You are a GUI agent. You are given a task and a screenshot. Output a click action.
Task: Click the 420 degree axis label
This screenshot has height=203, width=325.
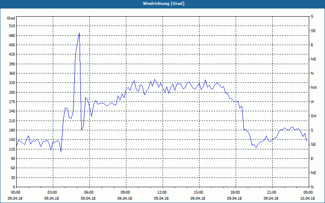12,54
